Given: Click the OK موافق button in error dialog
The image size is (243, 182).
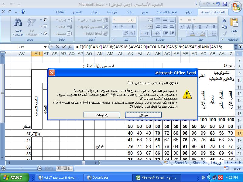Looking at the screenshot, I should tap(143, 115).
